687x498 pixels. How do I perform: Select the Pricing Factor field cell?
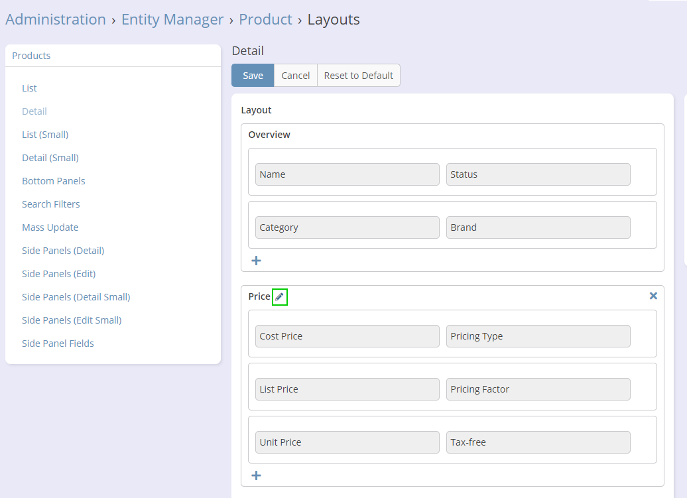click(x=538, y=389)
